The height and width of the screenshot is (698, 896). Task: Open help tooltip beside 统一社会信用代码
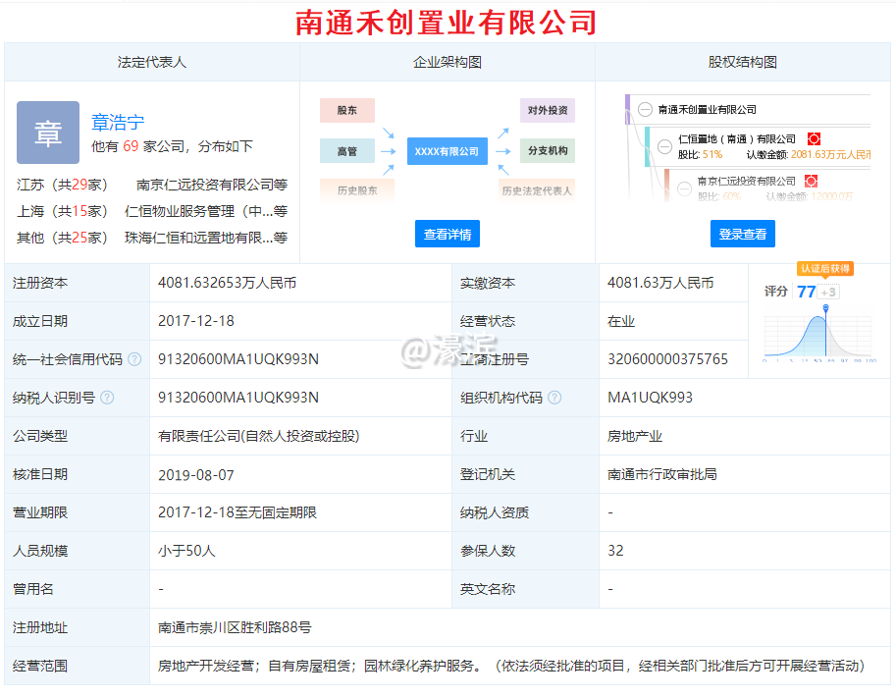tap(135, 359)
